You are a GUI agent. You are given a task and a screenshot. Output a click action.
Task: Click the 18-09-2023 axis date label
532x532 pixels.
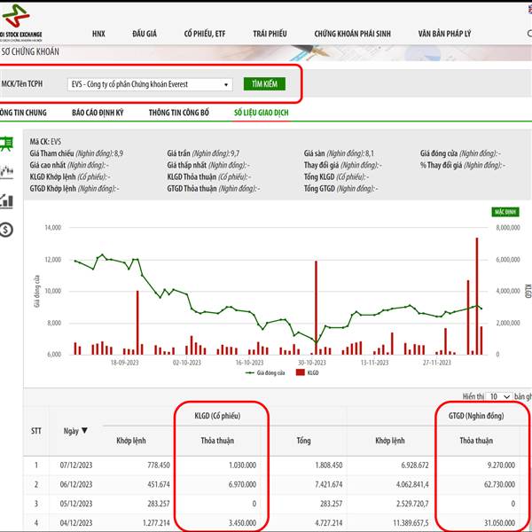(x=124, y=363)
